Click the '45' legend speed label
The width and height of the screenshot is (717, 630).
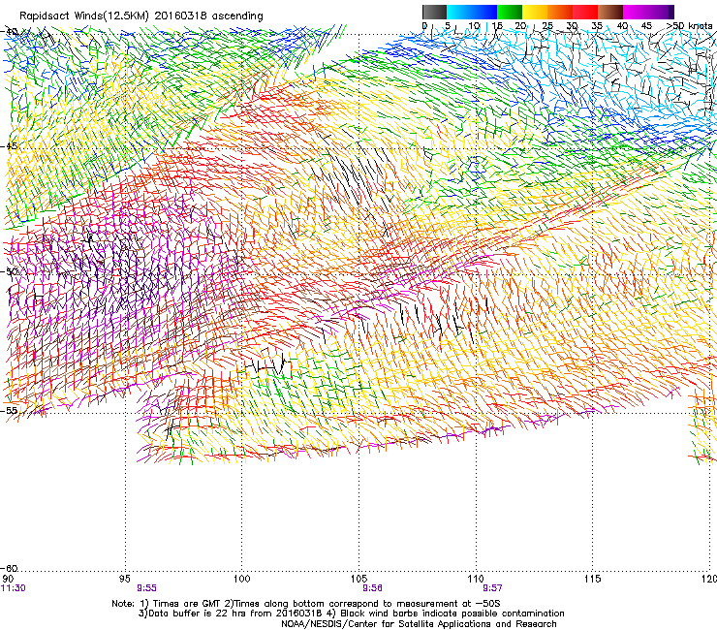point(646,26)
